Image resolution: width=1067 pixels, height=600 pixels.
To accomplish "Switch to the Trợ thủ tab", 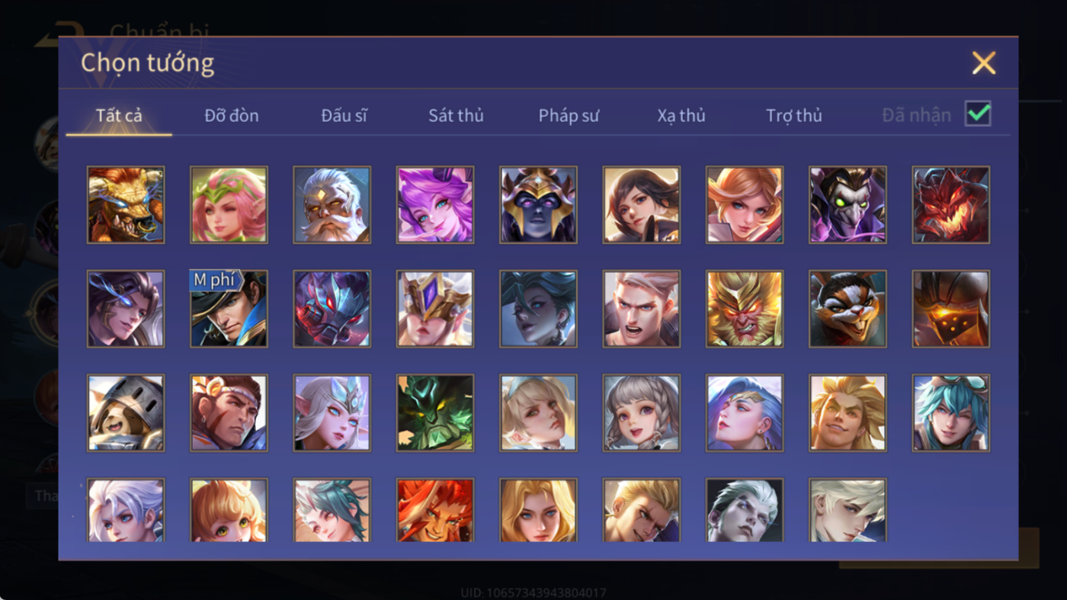I will coord(794,116).
